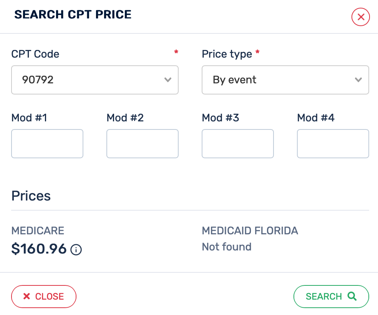Click into the Mod #2 field
This screenshot has width=378, height=315.
coord(143,144)
